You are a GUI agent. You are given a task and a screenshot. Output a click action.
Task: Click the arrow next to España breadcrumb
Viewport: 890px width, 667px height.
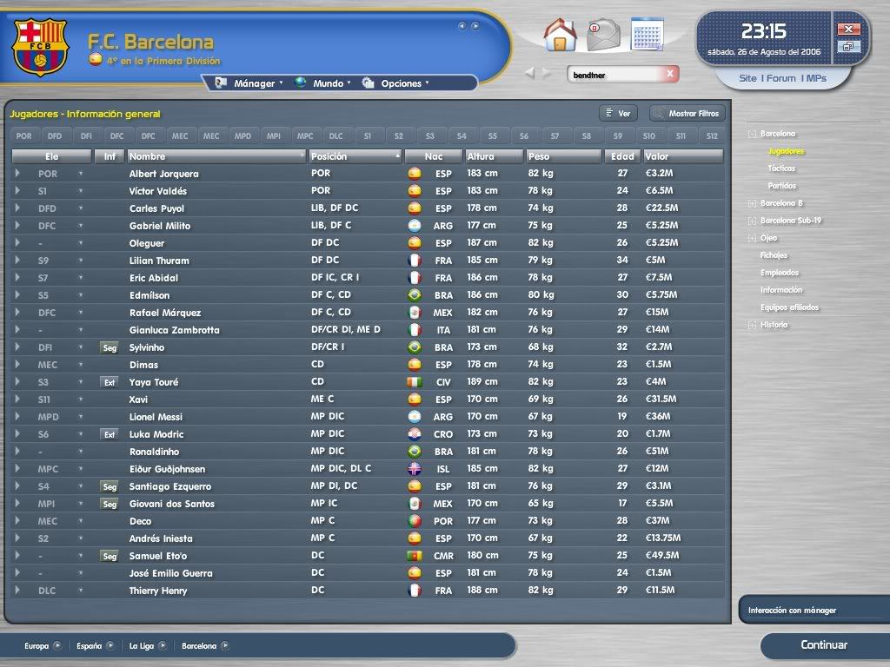point(110,645)
